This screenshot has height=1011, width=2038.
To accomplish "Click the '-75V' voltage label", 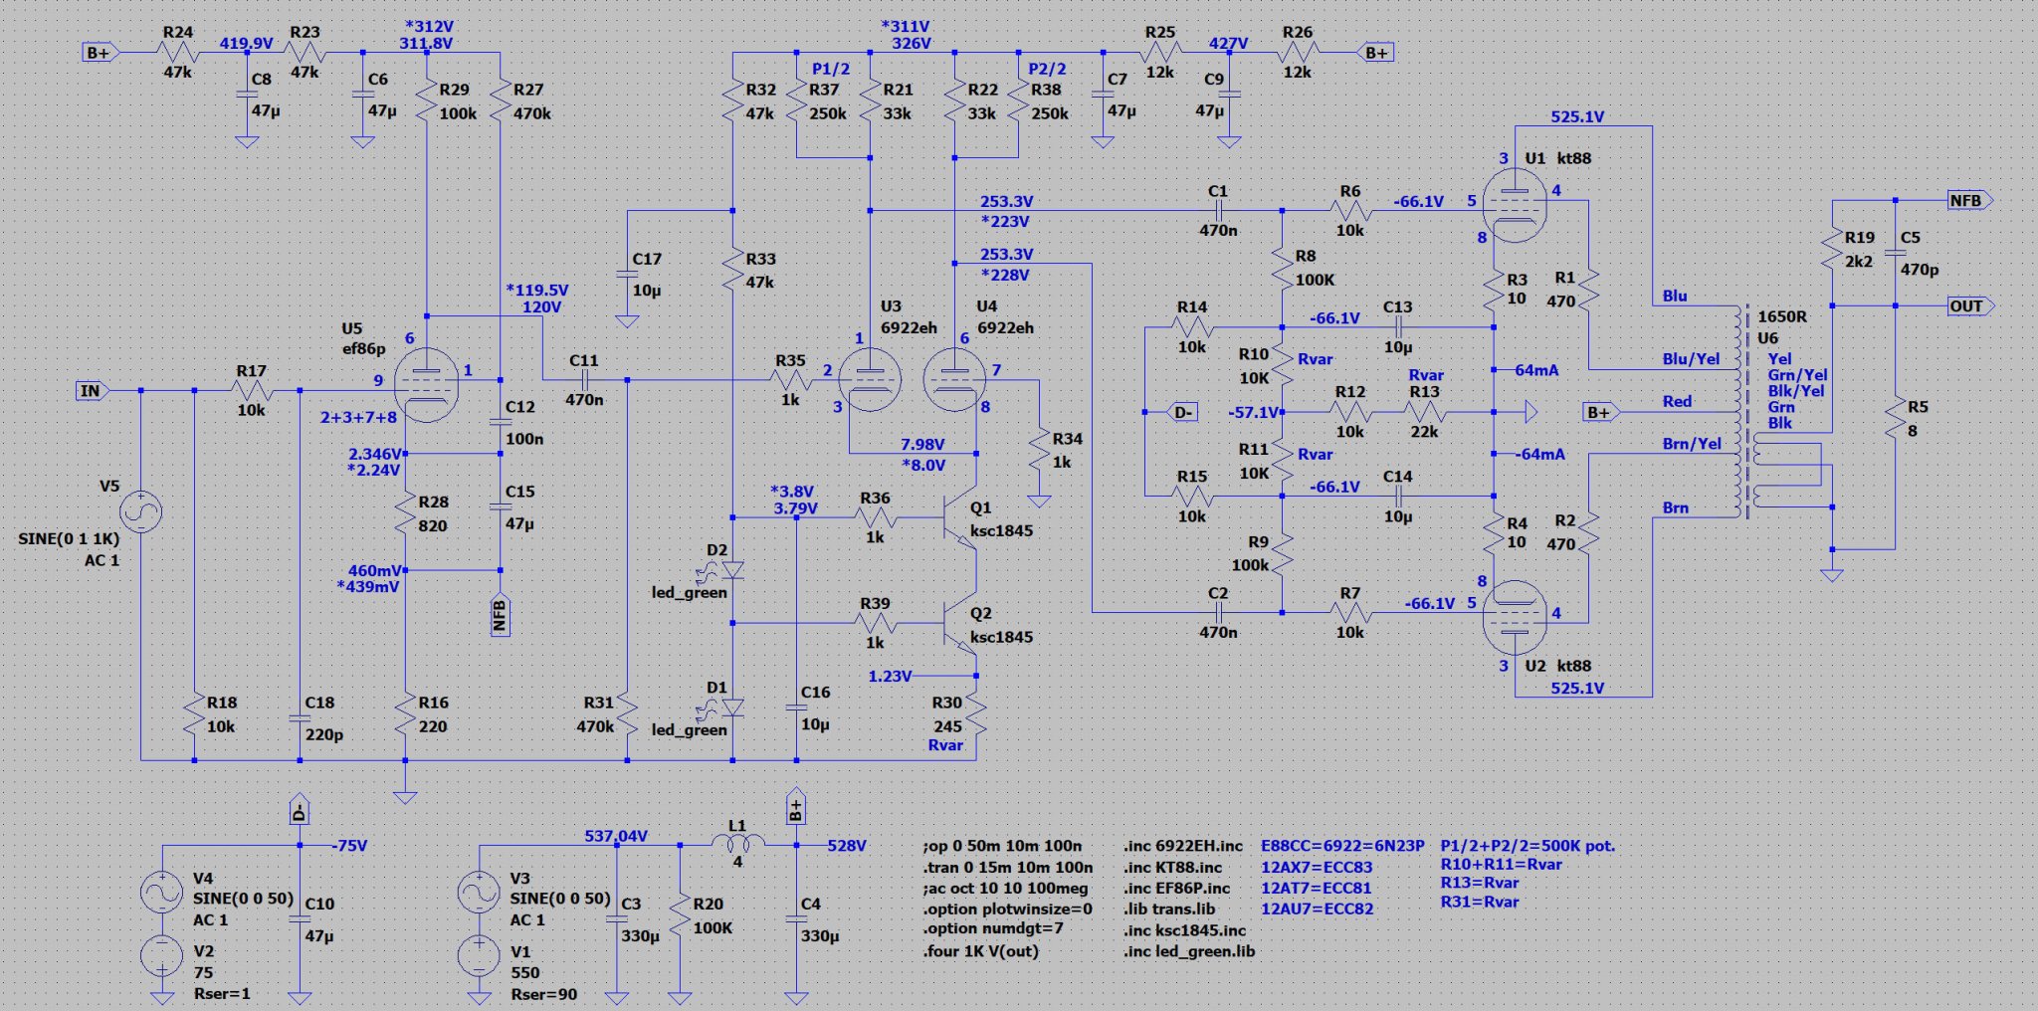I will tap(349, 846).
